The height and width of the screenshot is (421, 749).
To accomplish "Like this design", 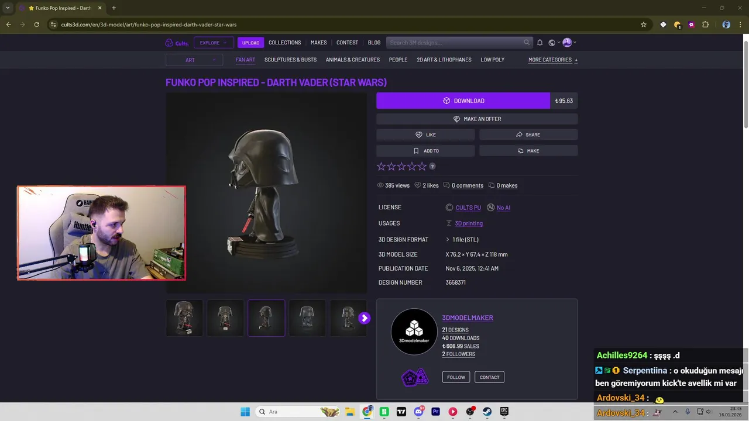I will [x=425, y=134].
